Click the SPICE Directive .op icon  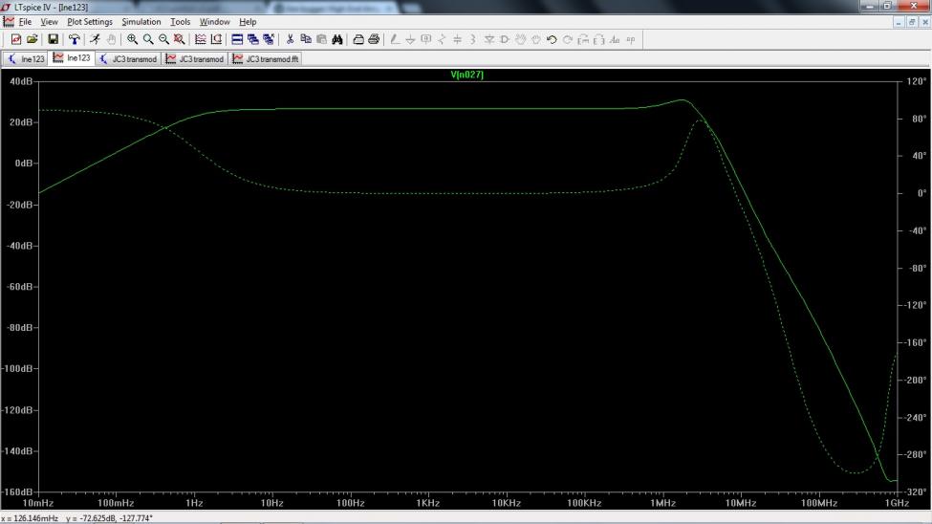coord(631,39)
